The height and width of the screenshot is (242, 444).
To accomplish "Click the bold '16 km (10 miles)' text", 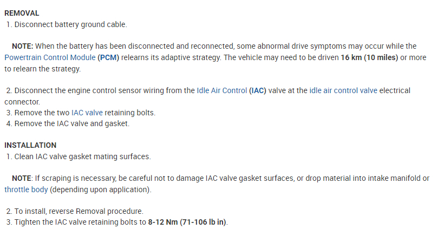I will tap(369, 57).
